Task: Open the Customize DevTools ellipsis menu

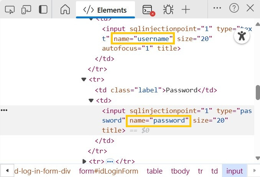Action: [217, 8]
